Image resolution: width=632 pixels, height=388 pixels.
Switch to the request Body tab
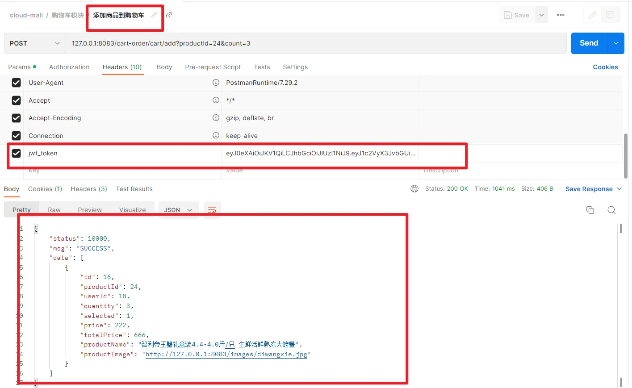click(164, 67)
